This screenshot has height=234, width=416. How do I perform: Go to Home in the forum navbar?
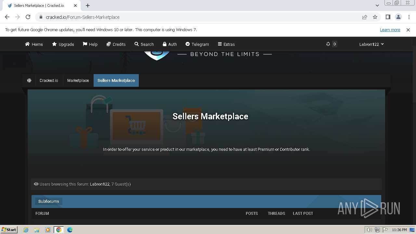(34, 44)
